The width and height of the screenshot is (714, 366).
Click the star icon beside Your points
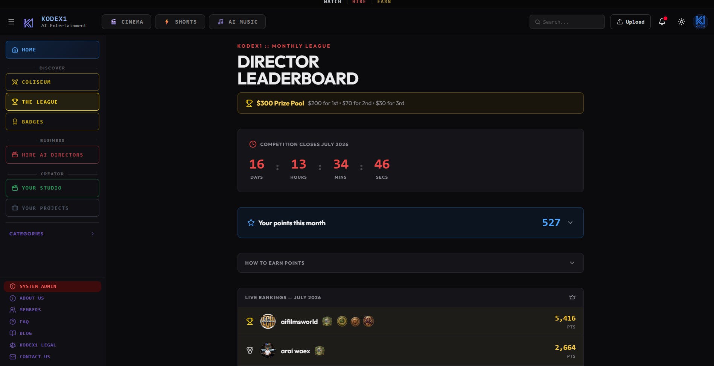251,223
